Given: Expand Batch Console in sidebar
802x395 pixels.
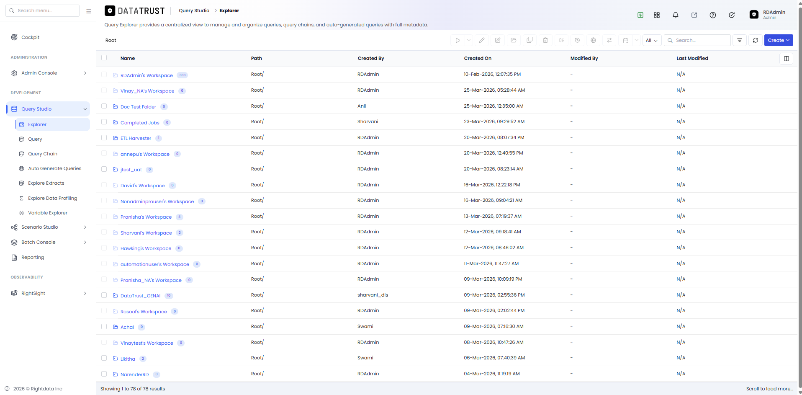Looking at the screenshot, I should pyautogui.click(x=85, y=242).
